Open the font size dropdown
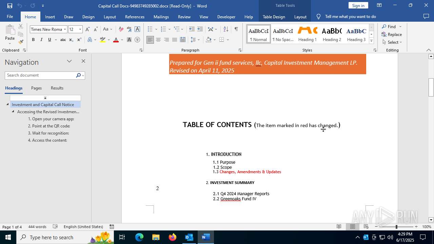The width and height of the screenshot is (434, 244). 80,29
